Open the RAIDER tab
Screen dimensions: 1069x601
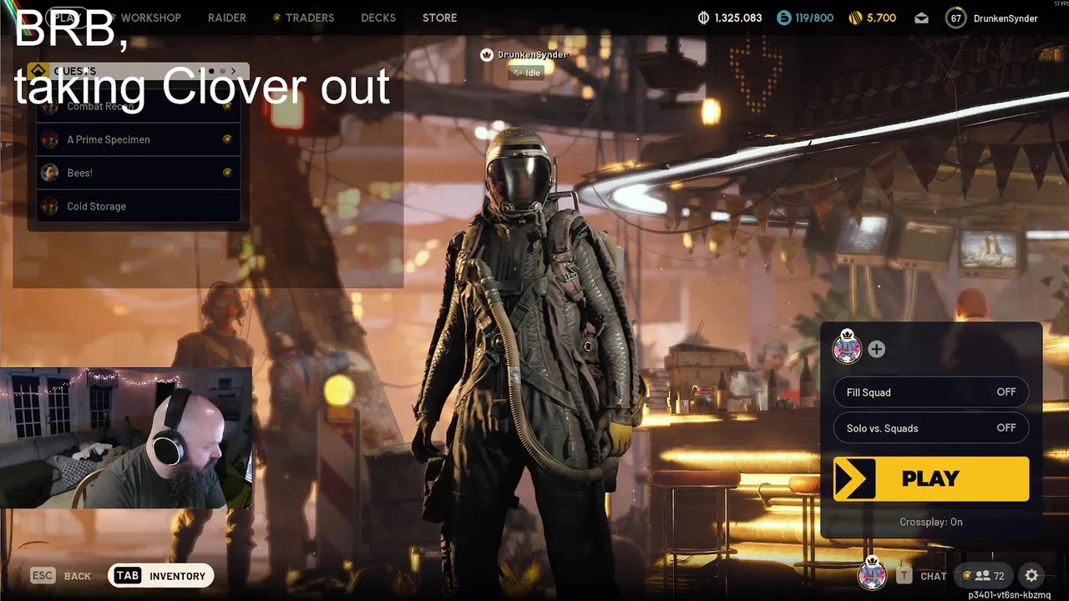[x=227, y=18]
